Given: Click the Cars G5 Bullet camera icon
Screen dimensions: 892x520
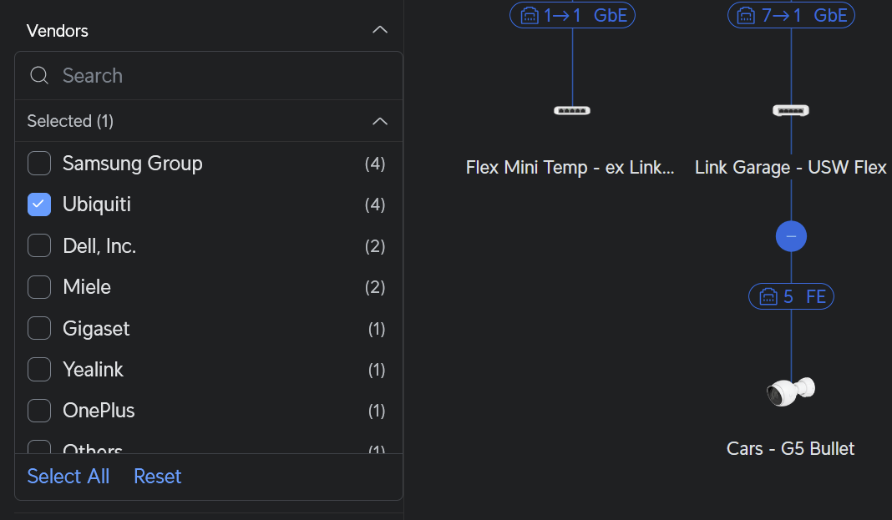Looking at the screenshot, I should pos(791,391).
